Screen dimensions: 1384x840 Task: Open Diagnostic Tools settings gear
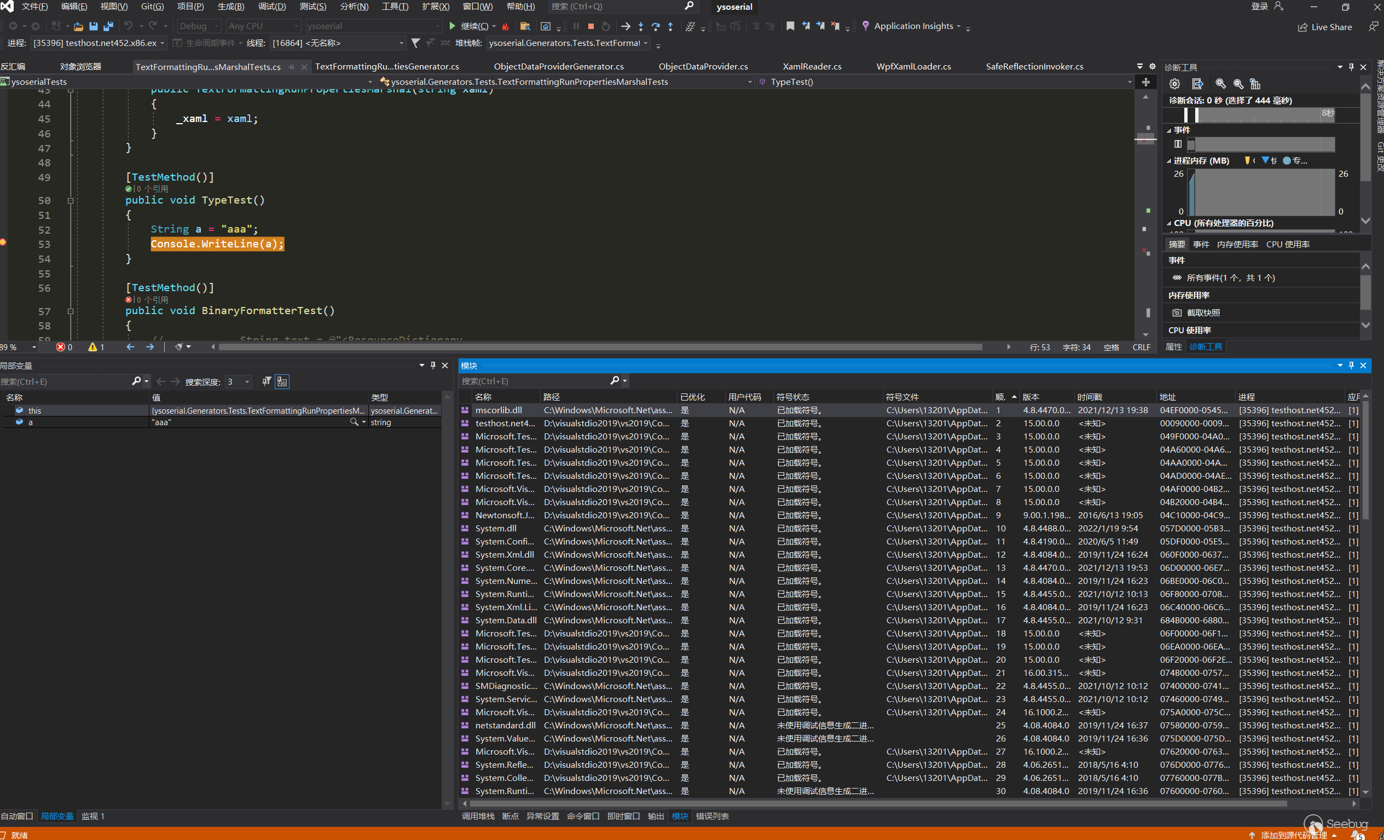pos(1174,84)
